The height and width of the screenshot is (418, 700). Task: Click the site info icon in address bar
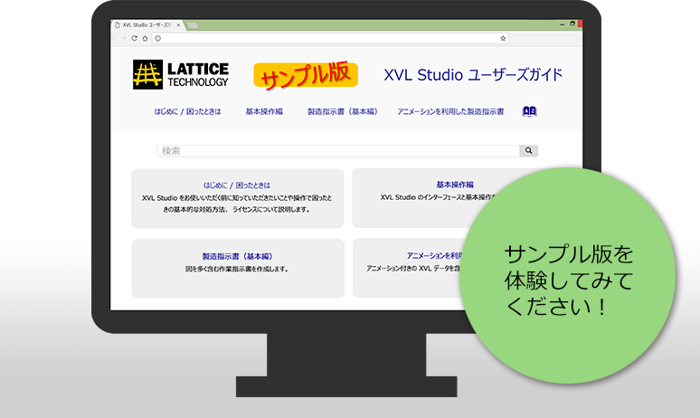click(x=157, y=38)
